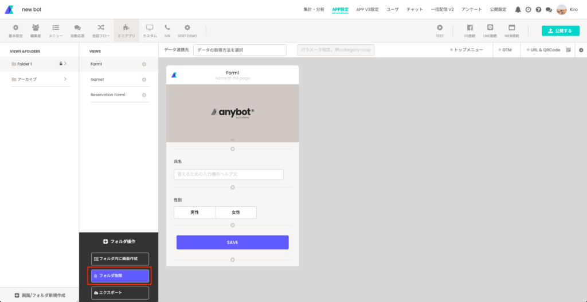587x302 pixels.
Task: Click the 氏名 text input field
Action: tap(229, 174)
